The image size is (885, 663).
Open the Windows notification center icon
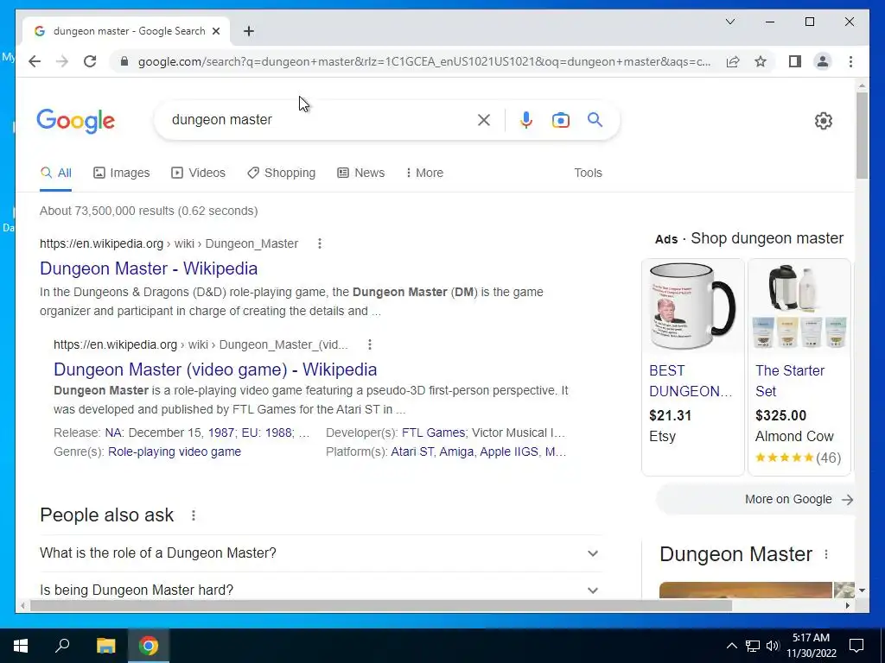[x=856, y=646]
